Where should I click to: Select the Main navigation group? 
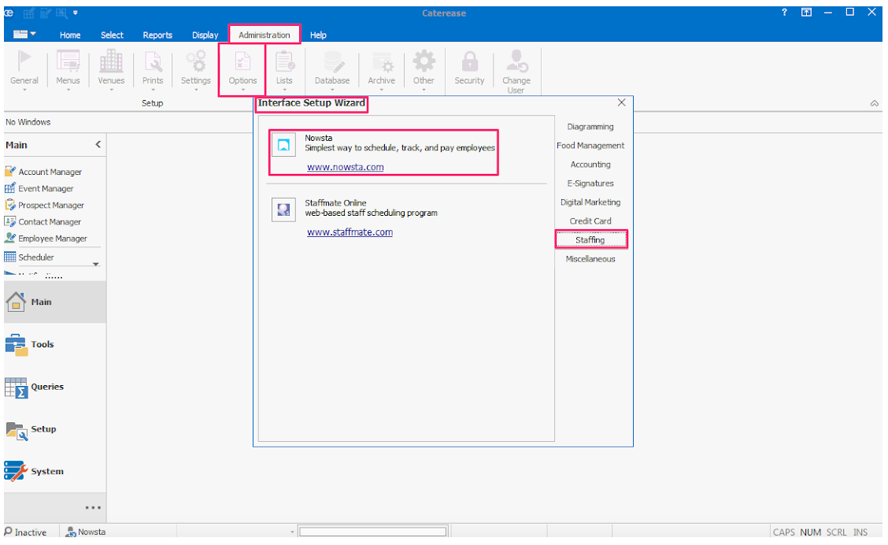[x=54, y=302]
